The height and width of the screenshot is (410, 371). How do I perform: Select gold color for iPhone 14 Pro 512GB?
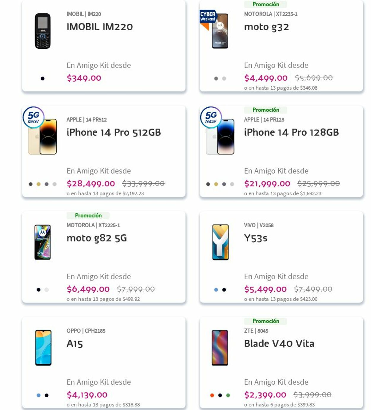[39, 184]
